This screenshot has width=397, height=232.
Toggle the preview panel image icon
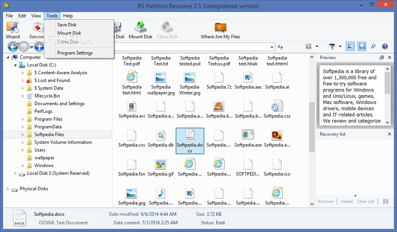[x=350, y=46]
